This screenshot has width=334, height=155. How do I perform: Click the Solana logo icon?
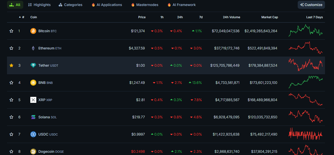coord(33,117)
